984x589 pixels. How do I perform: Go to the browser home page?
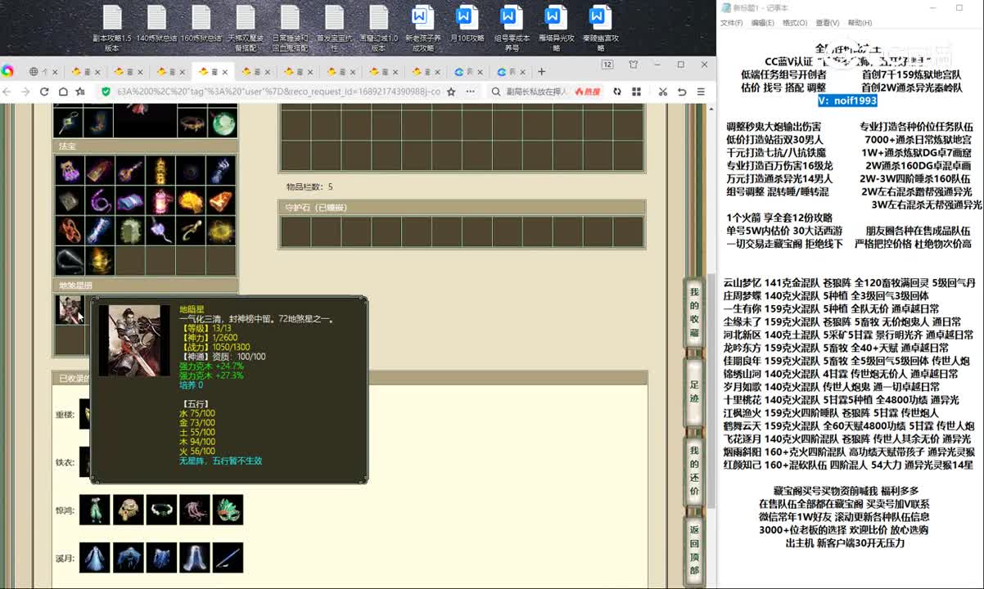tap(61, 92)
